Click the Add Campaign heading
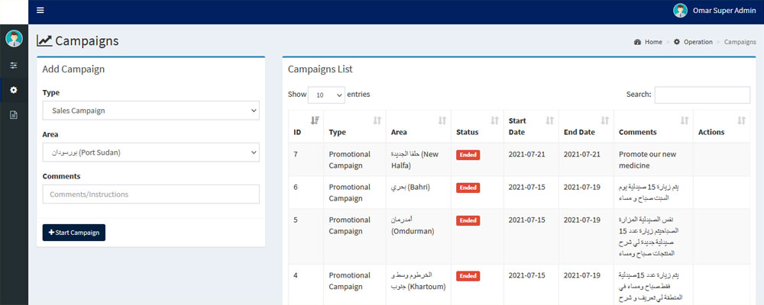764x305 pixels. pyautogui.click(x=73, y=69)
